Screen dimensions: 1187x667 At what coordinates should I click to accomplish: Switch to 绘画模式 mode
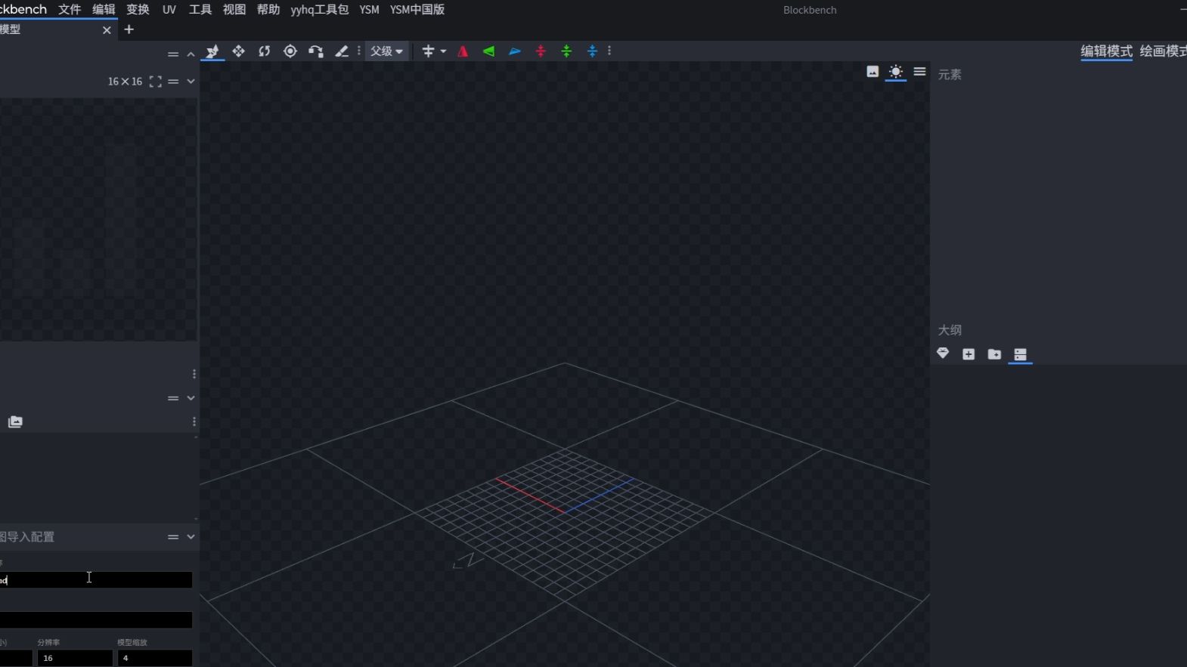1163,51
